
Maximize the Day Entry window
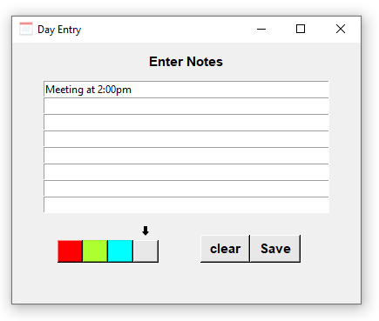pyautogui.click(x=301, y=29)
